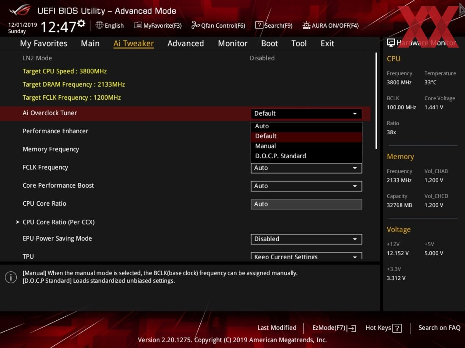Click the Search(F9) question icon
The image size is (465, 348).
[259, 25]
